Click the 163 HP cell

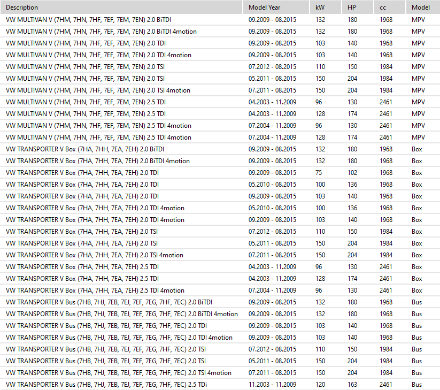pyautogui.click(x=352, y=385)
